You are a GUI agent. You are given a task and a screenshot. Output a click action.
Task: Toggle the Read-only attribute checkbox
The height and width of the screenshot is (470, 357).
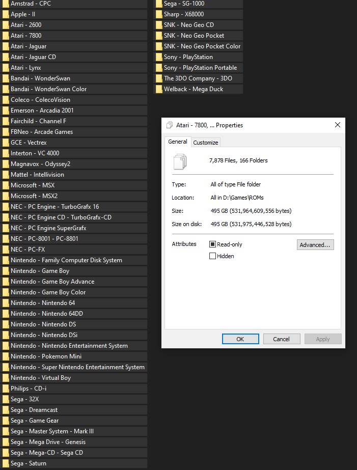pyautogui.click(x=212, y=244)
